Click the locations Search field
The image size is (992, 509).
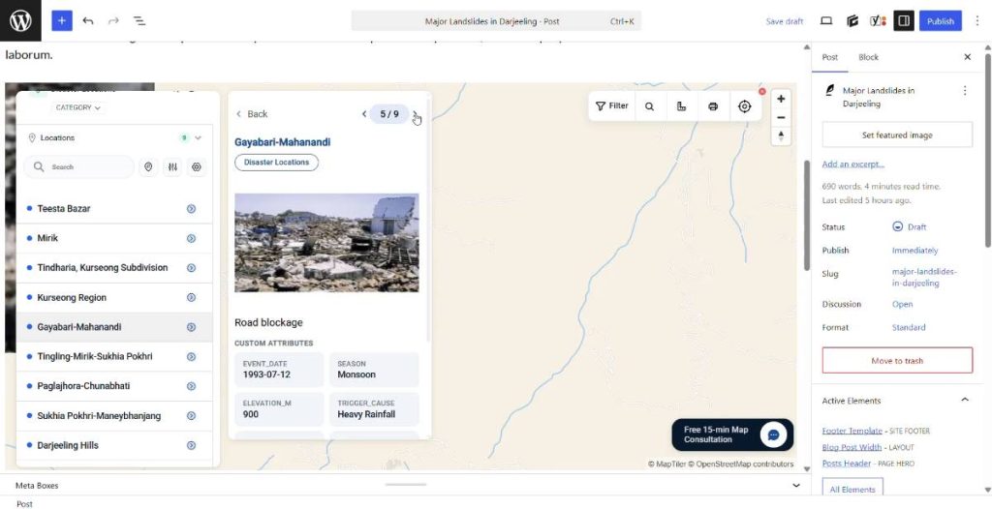click(79, 167)
